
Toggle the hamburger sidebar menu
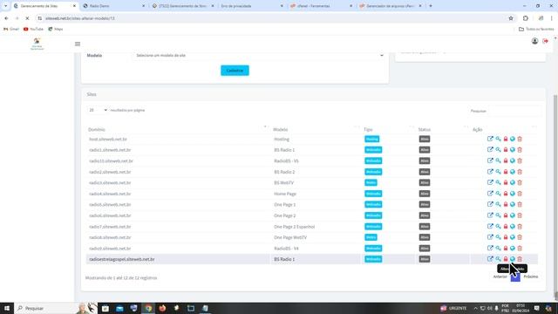78,44
